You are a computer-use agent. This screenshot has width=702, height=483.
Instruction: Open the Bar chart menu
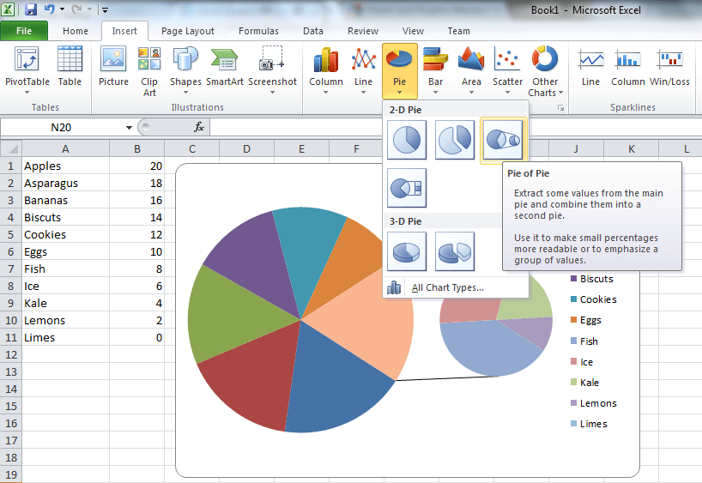coord(435,70)
